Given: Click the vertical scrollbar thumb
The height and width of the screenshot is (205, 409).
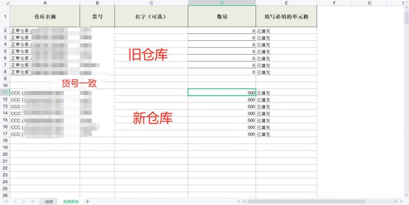Looking at the screenshot, I should [x=407, y=18].
